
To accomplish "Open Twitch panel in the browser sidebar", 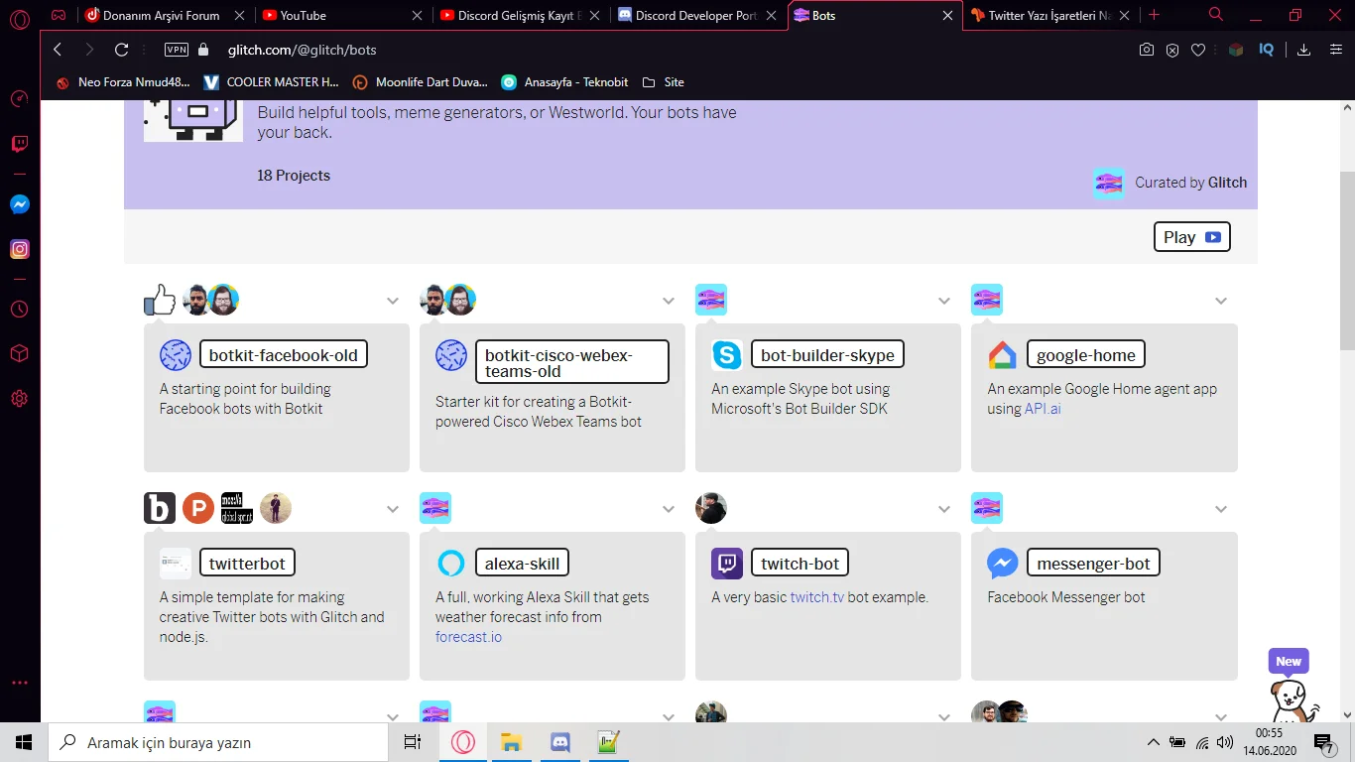I will pos(20,144).
